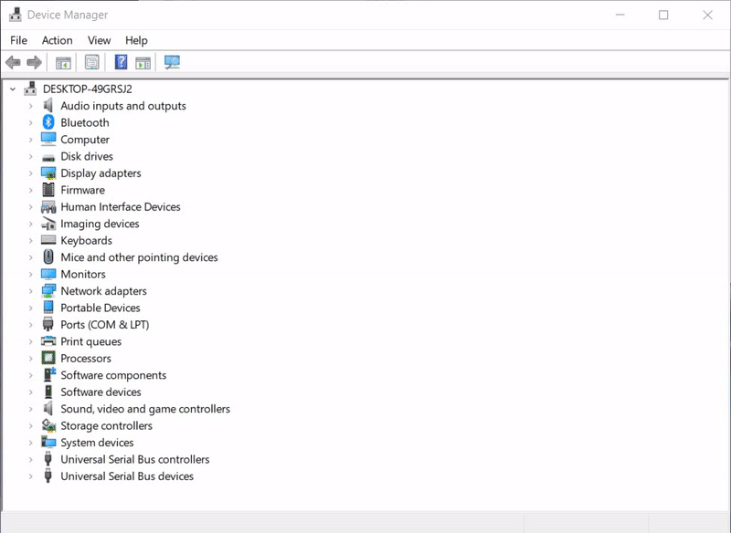Select Sound, video and game controllers label
731x533 pixels.
click(145, 409)
